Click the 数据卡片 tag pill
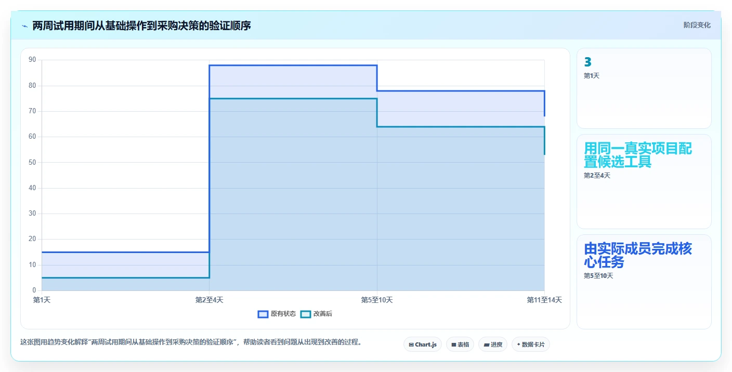 530,344
